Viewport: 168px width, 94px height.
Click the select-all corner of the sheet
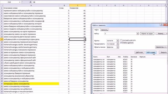[2, 5]
